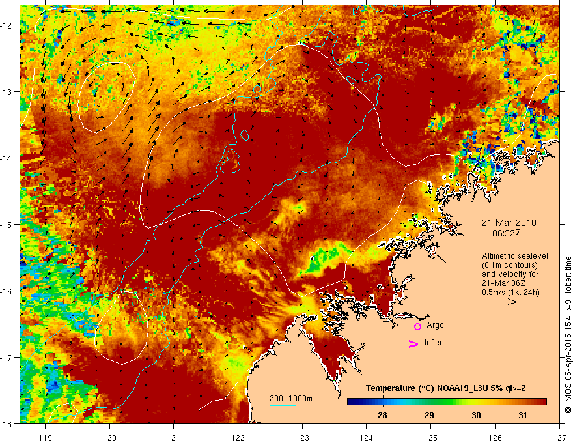573x443 pixels.
Task: Click the 'and velocity for' legend line
Action: (x=510, y=274)
